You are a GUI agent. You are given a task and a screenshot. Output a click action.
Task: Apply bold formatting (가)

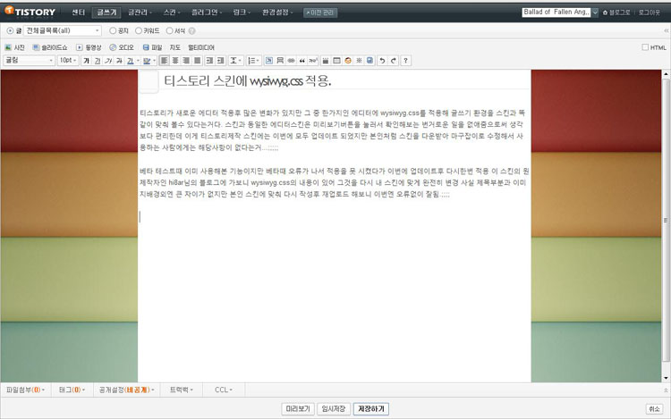click(x=87, y=61)
